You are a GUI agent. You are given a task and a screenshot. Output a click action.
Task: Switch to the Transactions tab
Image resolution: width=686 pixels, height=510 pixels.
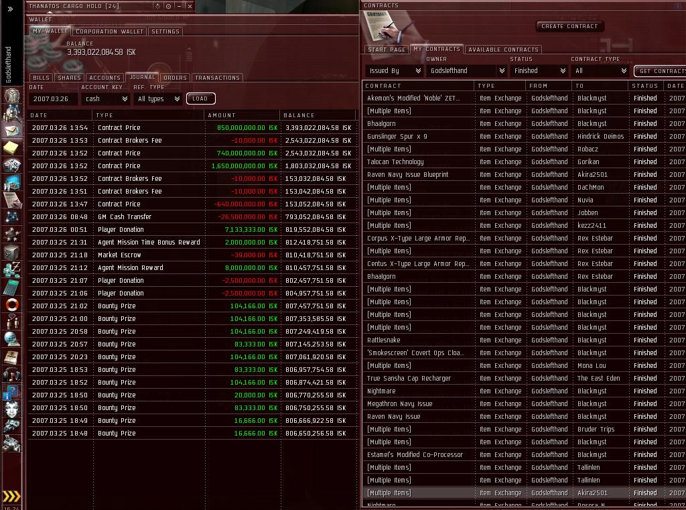tap(218, 78)
